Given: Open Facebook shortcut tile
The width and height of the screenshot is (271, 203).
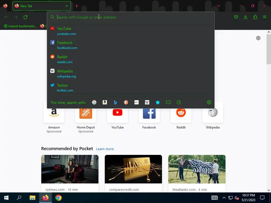Looking at the screenshot, I should (149, 116).
